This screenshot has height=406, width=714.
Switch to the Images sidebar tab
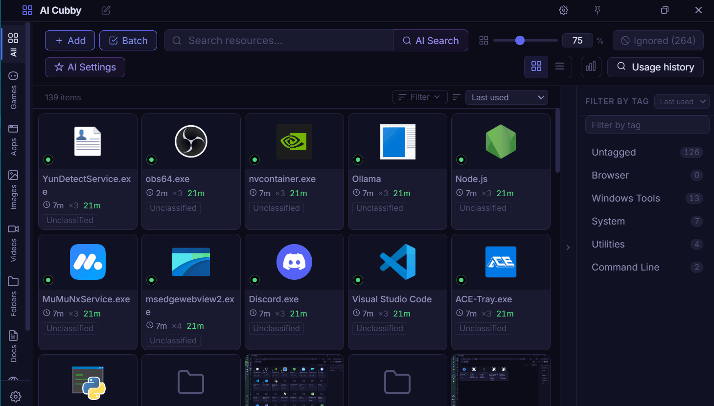pos(13,190)
